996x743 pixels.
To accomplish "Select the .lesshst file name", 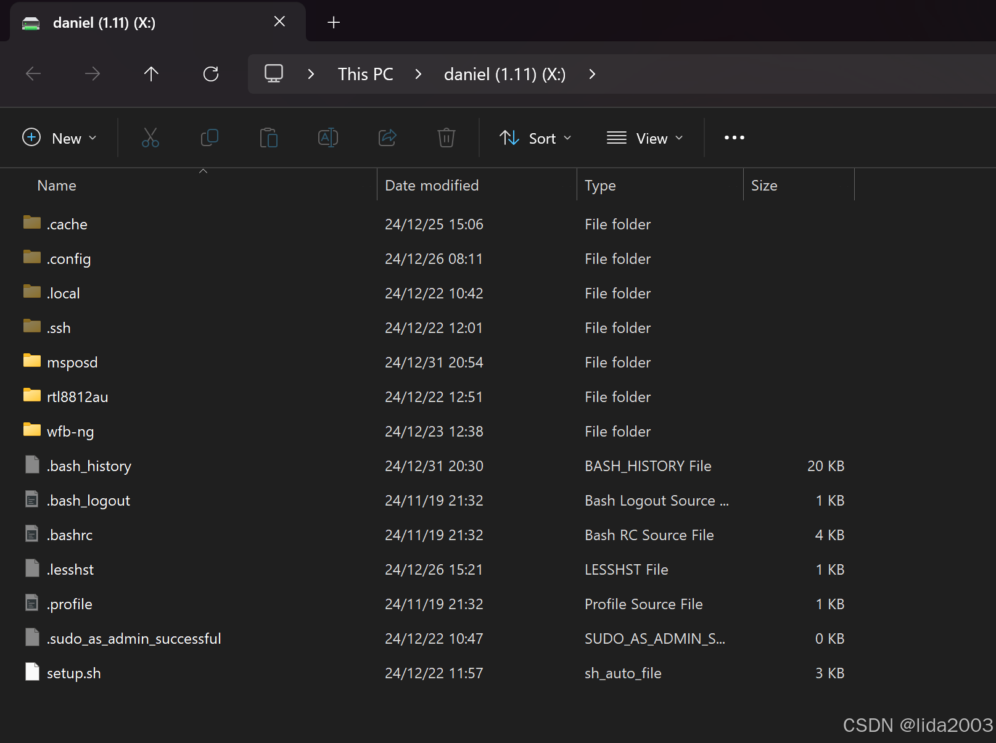I will [x=70, y=570].
